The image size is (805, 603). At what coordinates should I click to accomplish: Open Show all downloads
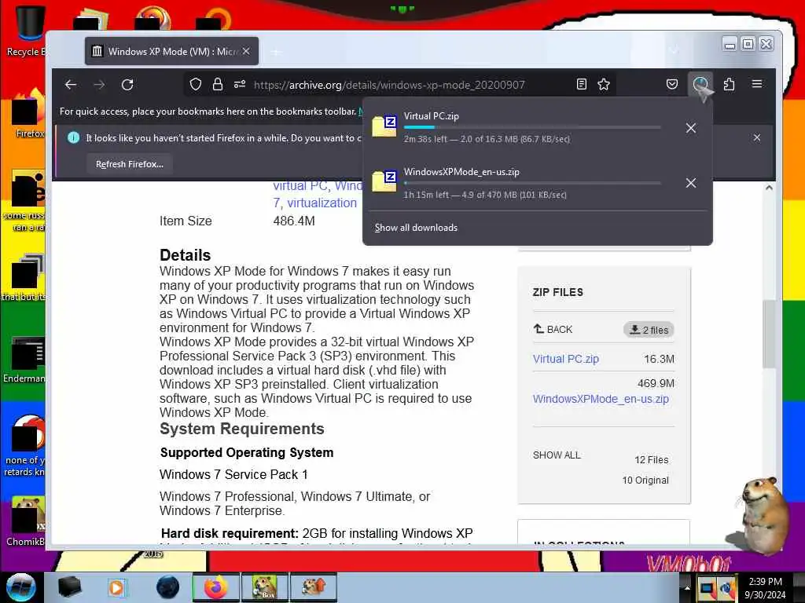[416, 228]
